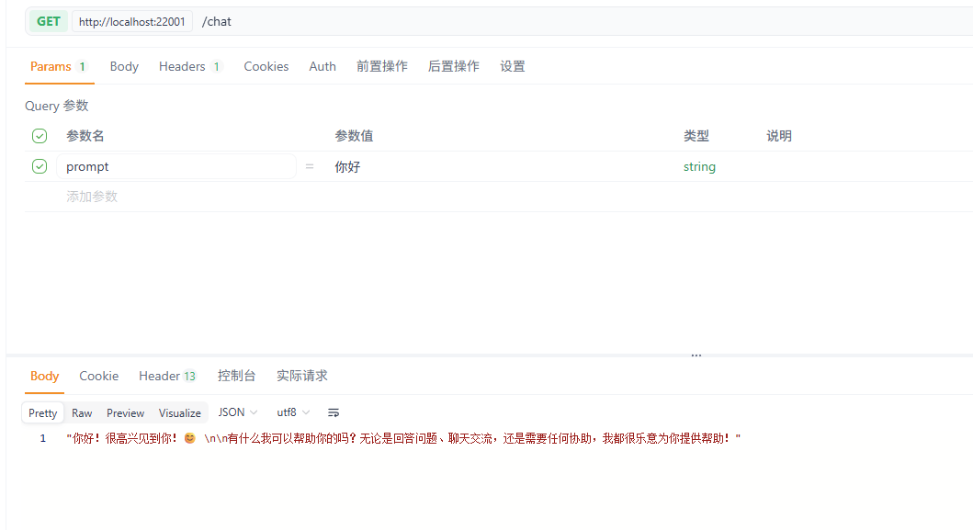View the Header 13 response tab
Screen dimensions: 973x530
[167, 376]
